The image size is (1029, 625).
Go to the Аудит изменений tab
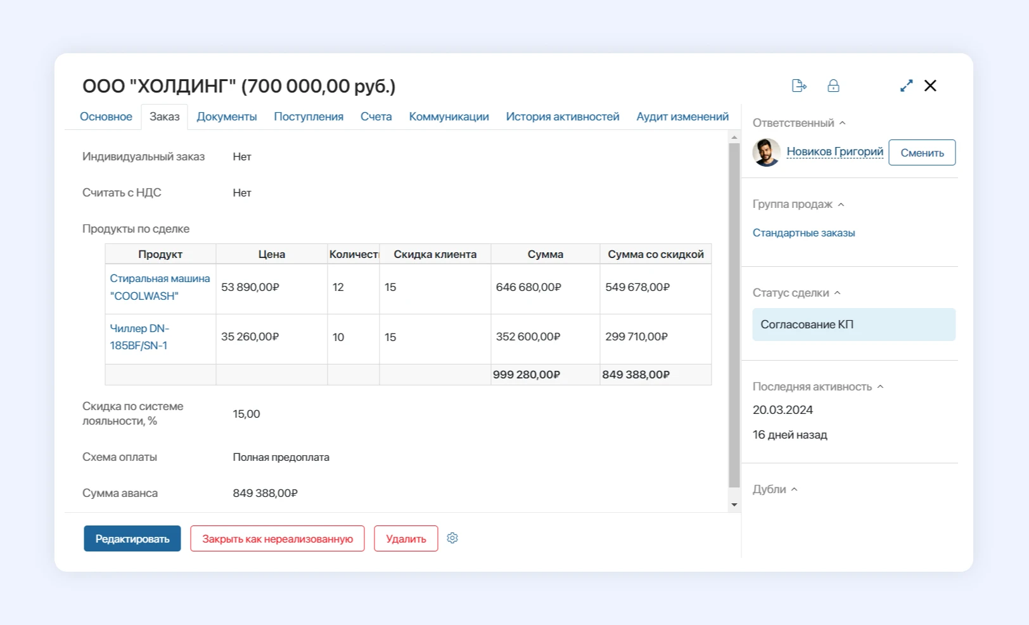coord(682,117)
